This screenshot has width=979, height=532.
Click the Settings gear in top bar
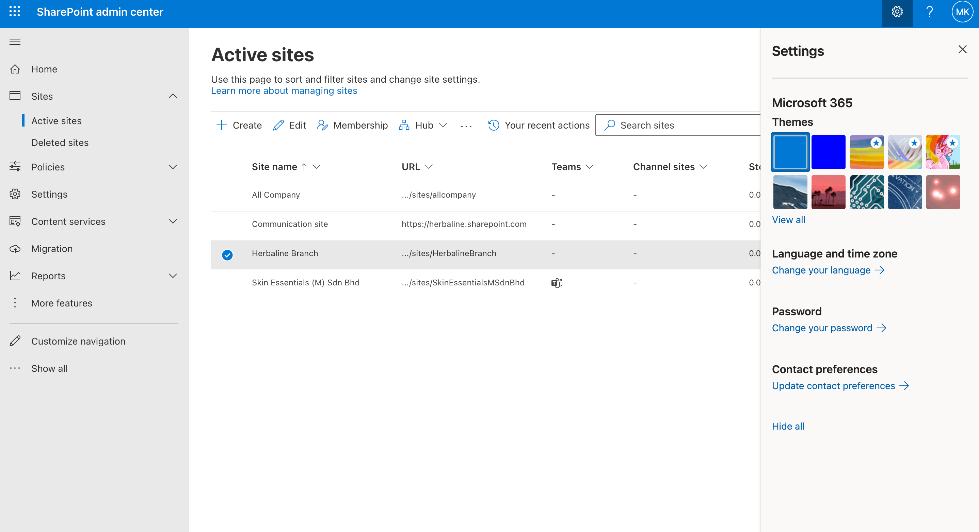897,12
